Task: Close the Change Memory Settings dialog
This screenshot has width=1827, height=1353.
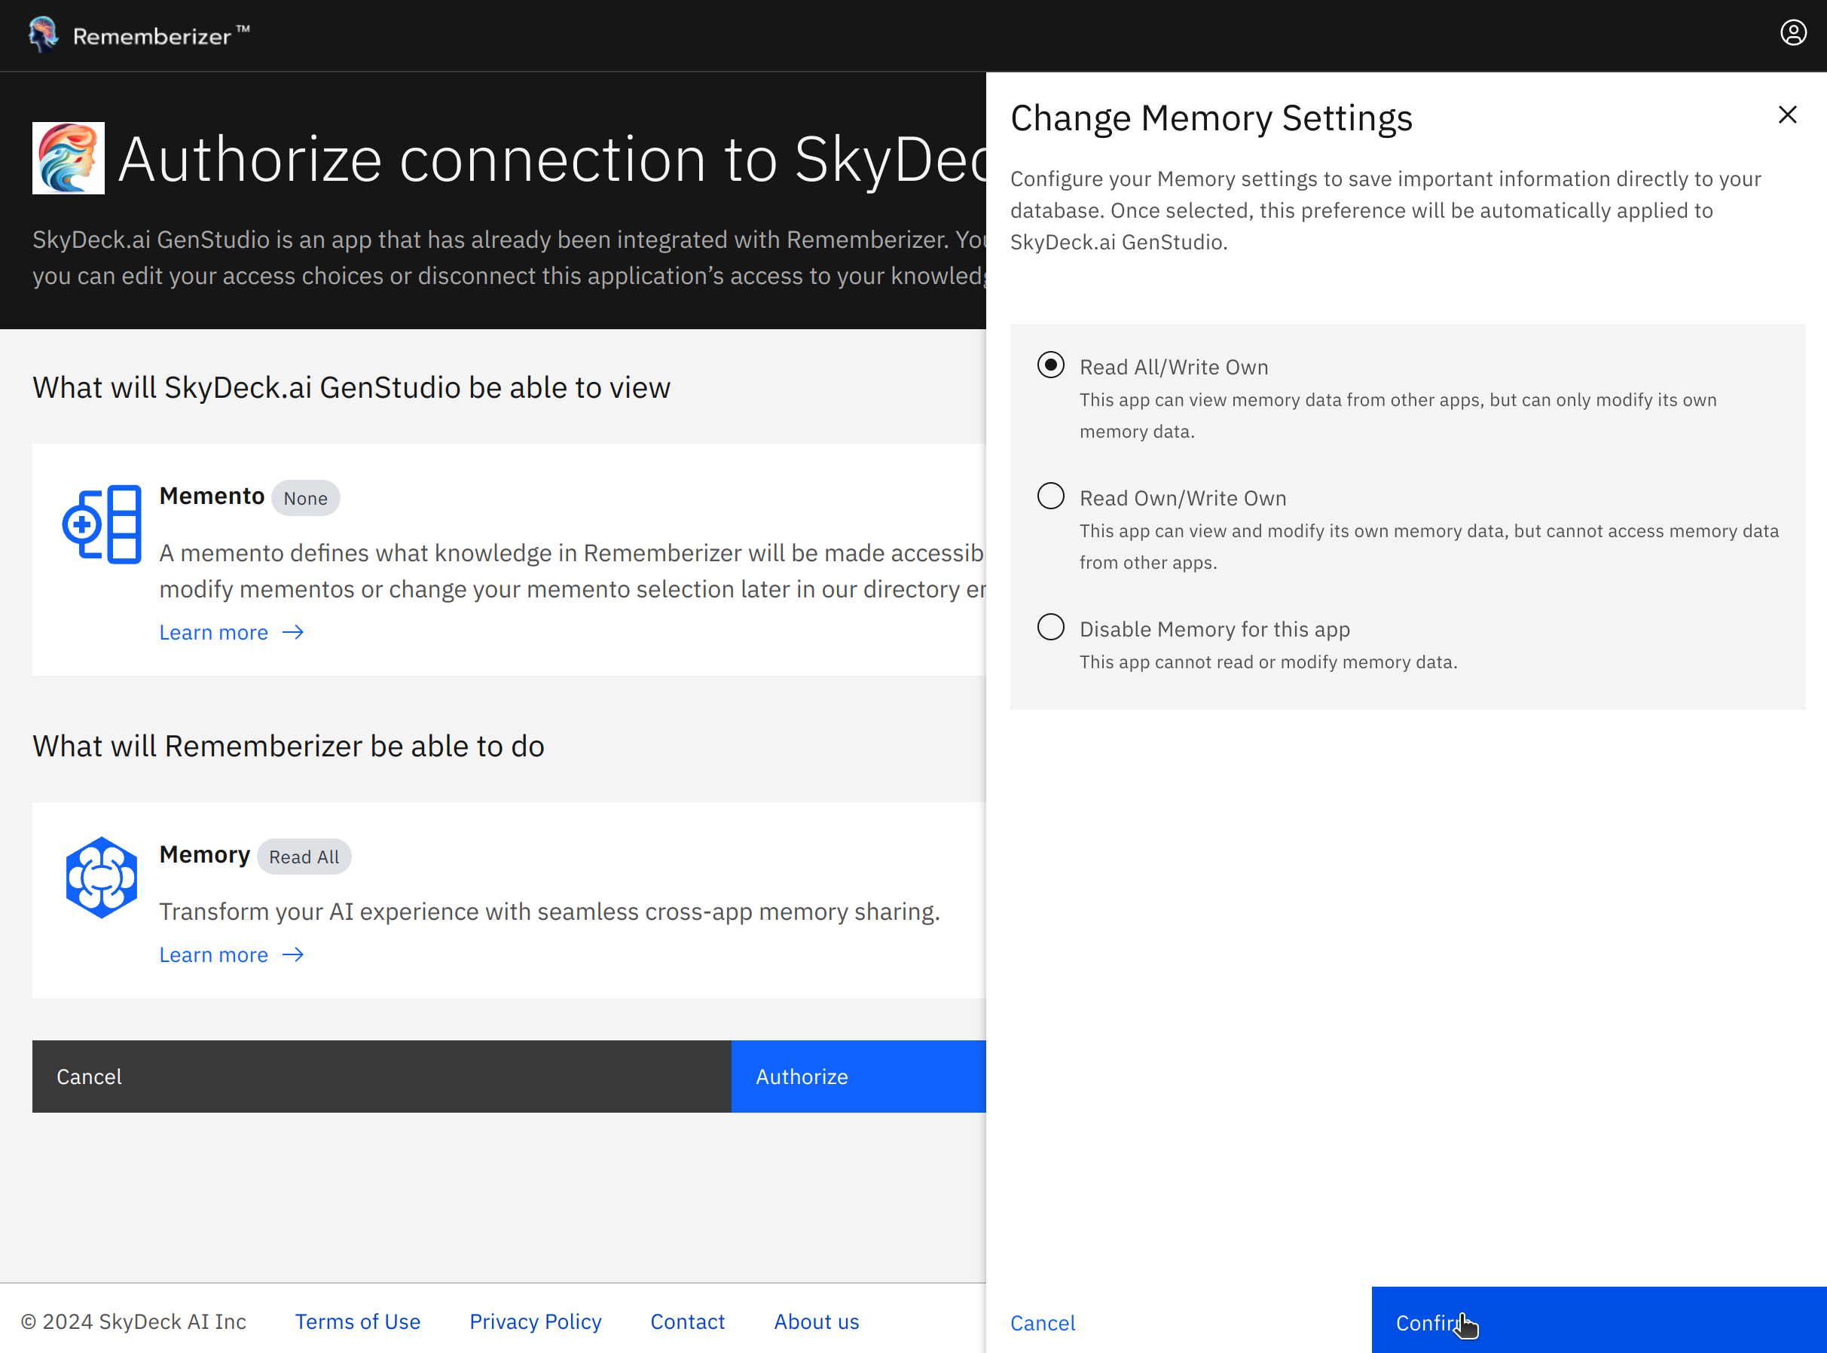Action: click(1787, 115)
